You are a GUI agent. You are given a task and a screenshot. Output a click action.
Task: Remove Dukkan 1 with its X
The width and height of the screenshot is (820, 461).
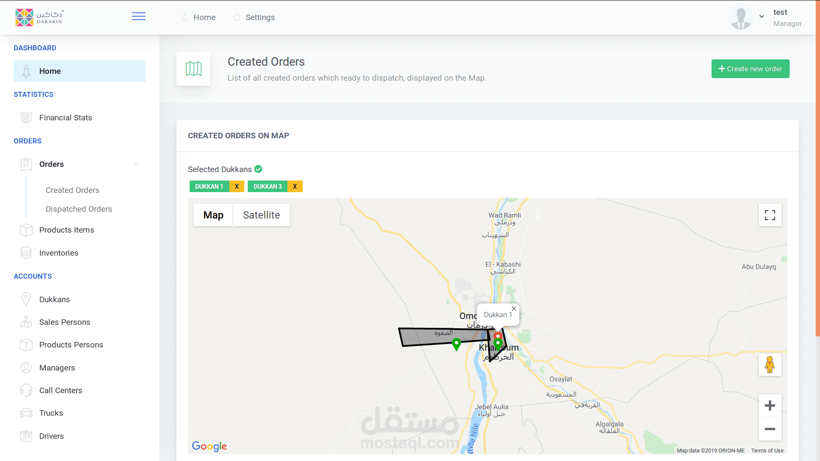tap(237, 187)
